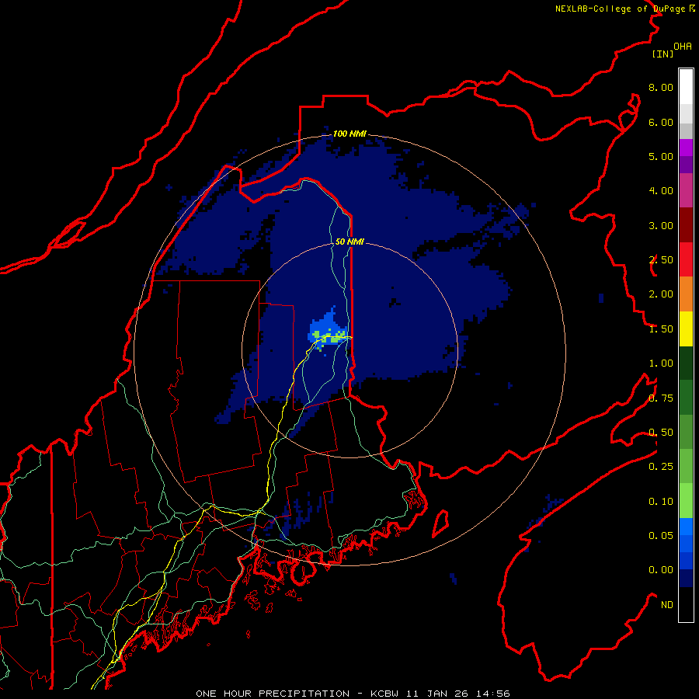Screen dimensions: 699x699
Task: Click the 14:56 timestamp in caption
Action: 493,694
